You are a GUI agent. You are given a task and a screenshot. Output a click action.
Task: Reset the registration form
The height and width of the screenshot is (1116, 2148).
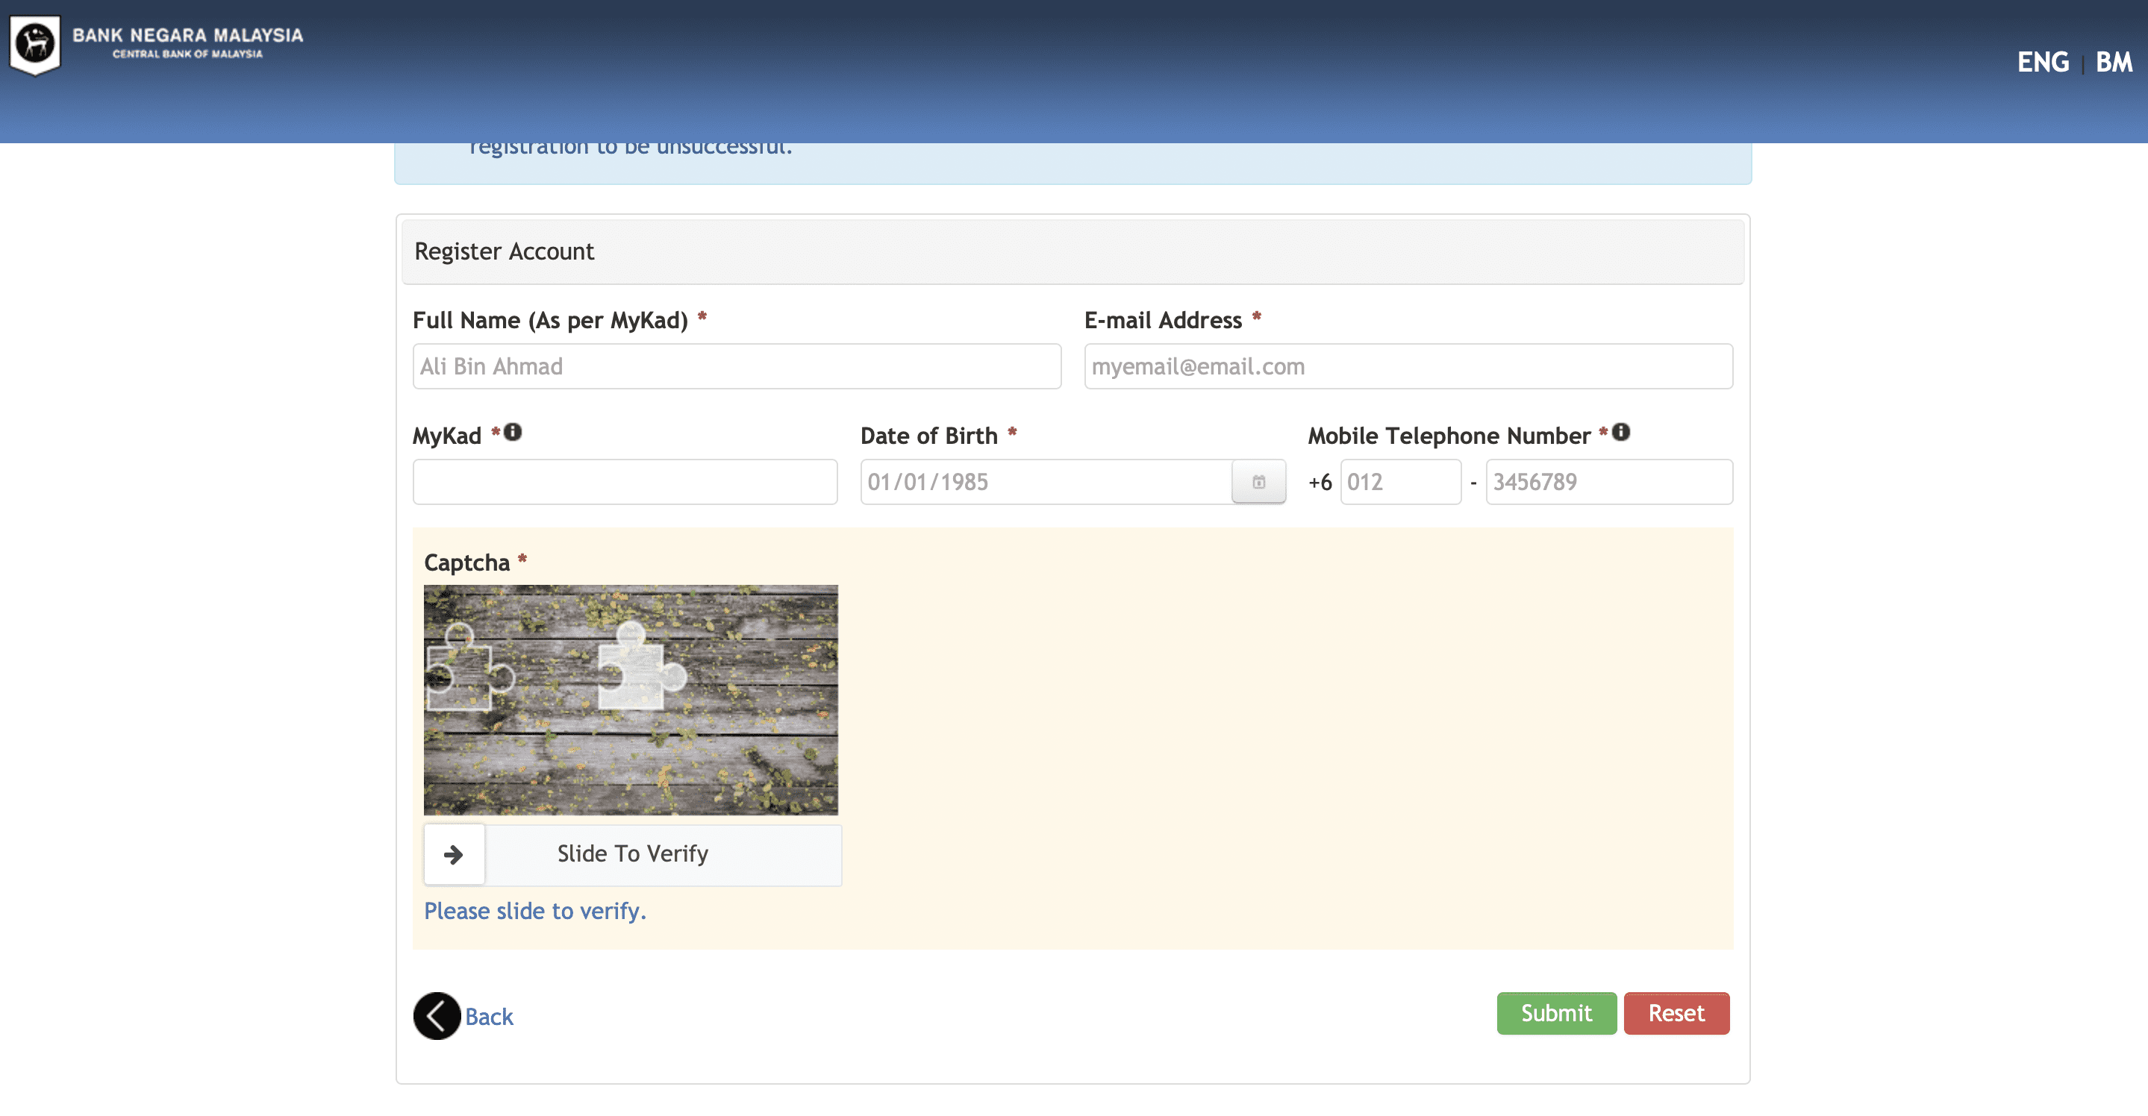coord(1676,1012)
